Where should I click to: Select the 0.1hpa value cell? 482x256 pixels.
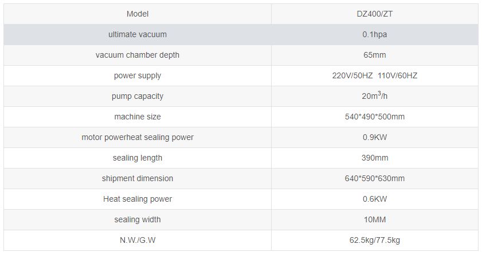tap(375, 34)
